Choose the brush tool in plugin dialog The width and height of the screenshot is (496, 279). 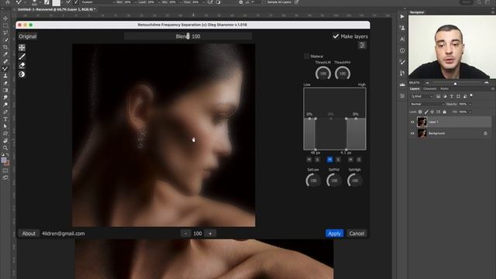[22, 57]
